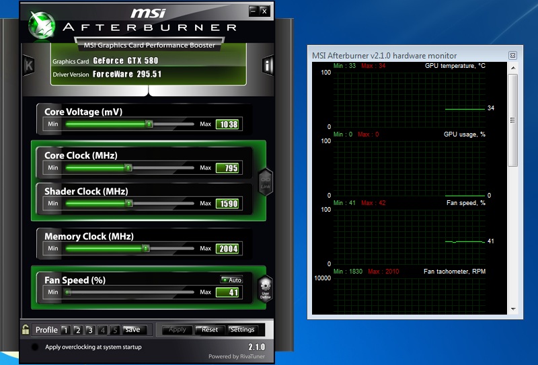Toggle the core and shader clock Link
The height and width of the screenshot is (365, 538).
(x=266, y=181)
